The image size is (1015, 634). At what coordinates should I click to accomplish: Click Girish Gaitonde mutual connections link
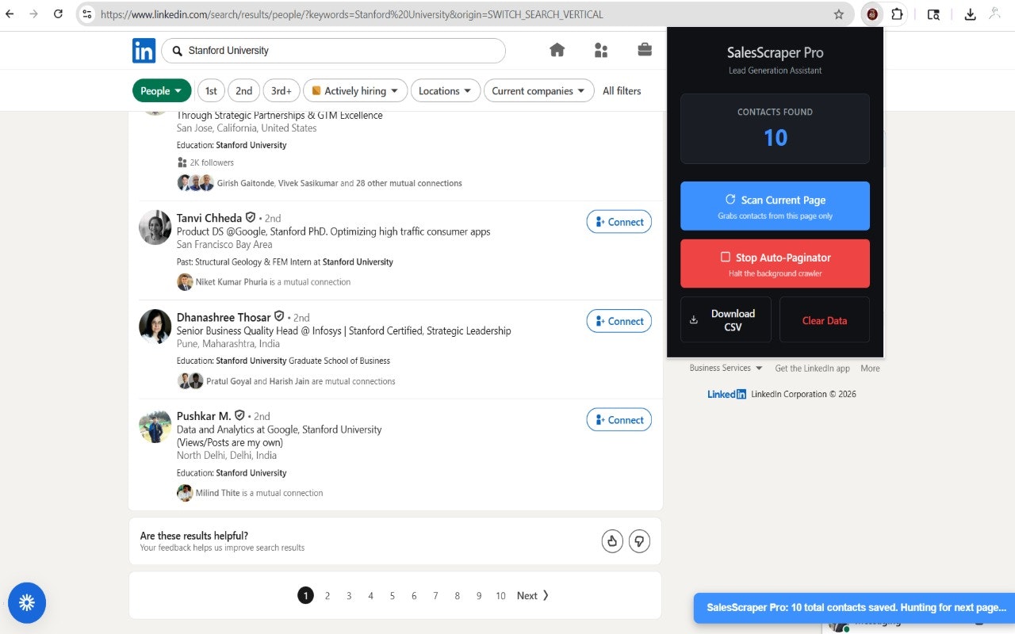(339, 183)
